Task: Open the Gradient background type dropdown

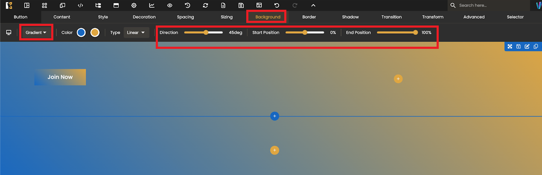Action: (36, 33)
